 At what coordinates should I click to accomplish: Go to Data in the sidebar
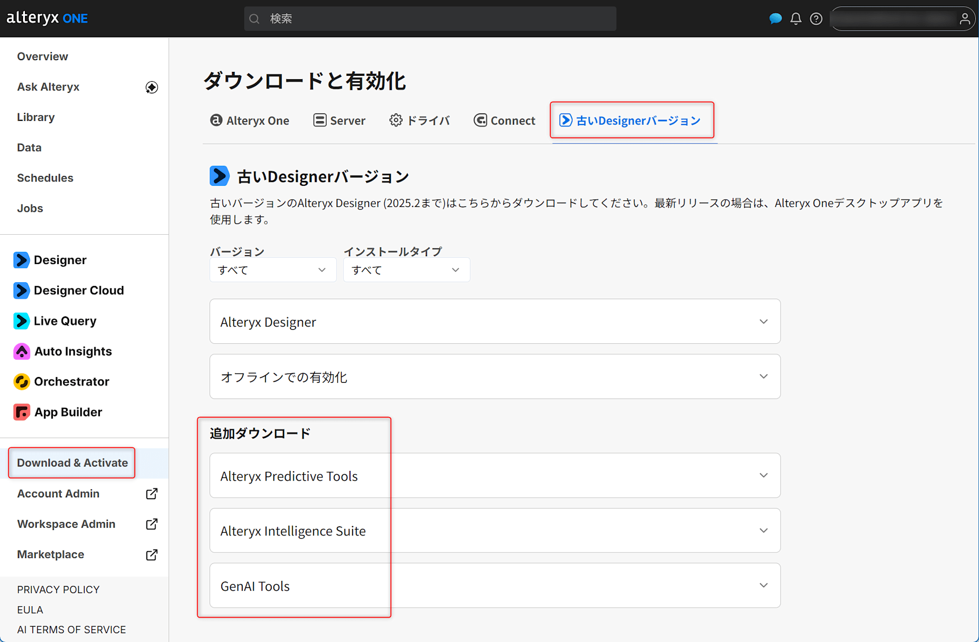tap(29, 148)
